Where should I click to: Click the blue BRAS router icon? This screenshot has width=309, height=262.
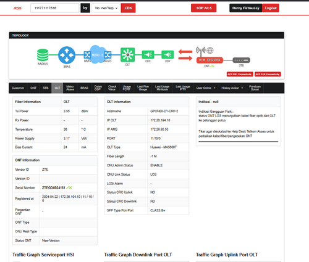67,55
